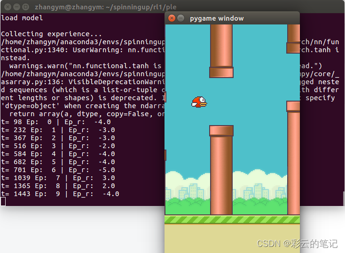This screenshot has width=345, height=253.
Task: Minimize the pygame window
Action: 180,18
